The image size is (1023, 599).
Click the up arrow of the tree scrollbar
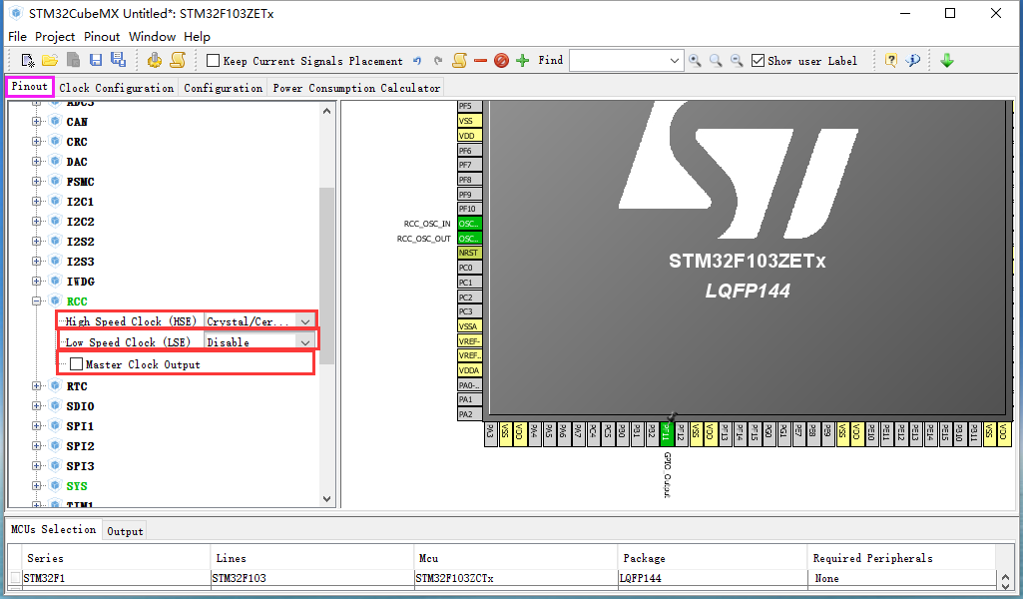[x=327, y=111]
